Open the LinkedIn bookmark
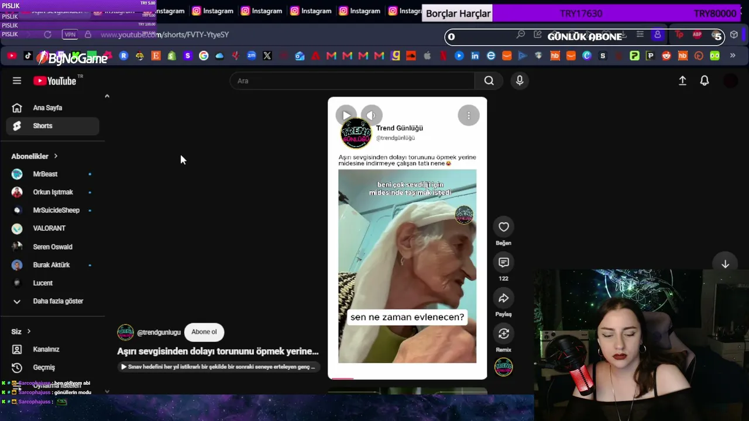The height and width of the screenshot is (421, 749). click(x=475, y=56)
